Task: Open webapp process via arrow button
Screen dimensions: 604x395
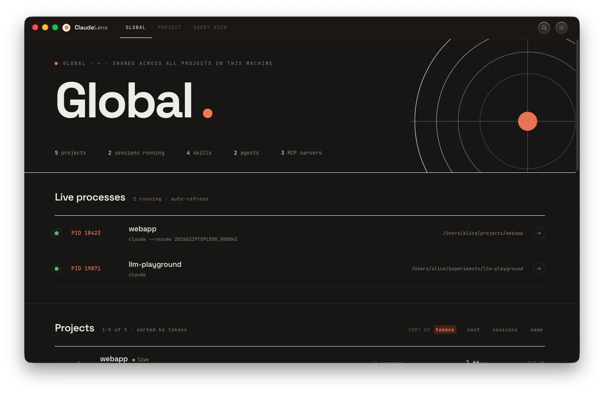Action: click(538, 233)
